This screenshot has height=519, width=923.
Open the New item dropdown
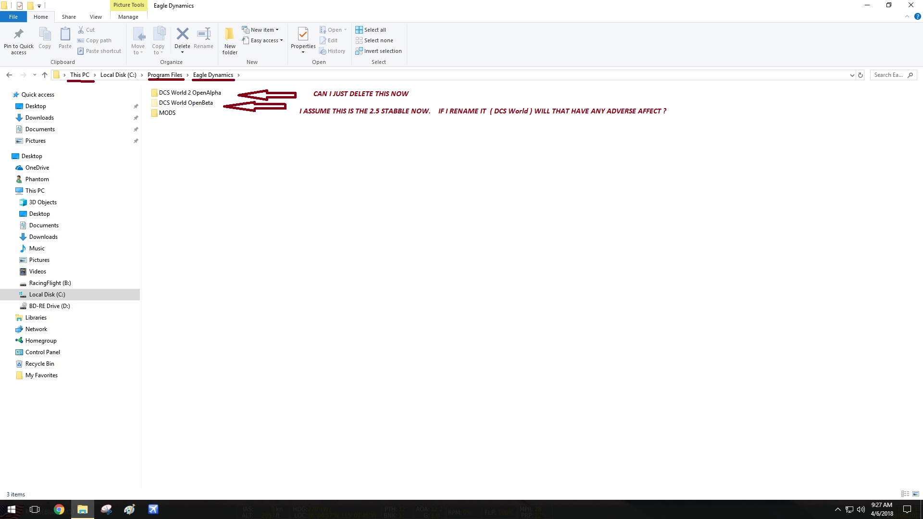pos(260,30)
